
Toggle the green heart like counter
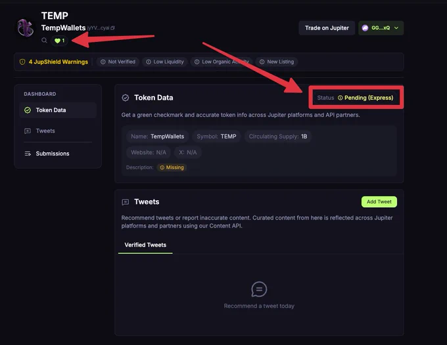pyautogui.click(x=60, y=41)
